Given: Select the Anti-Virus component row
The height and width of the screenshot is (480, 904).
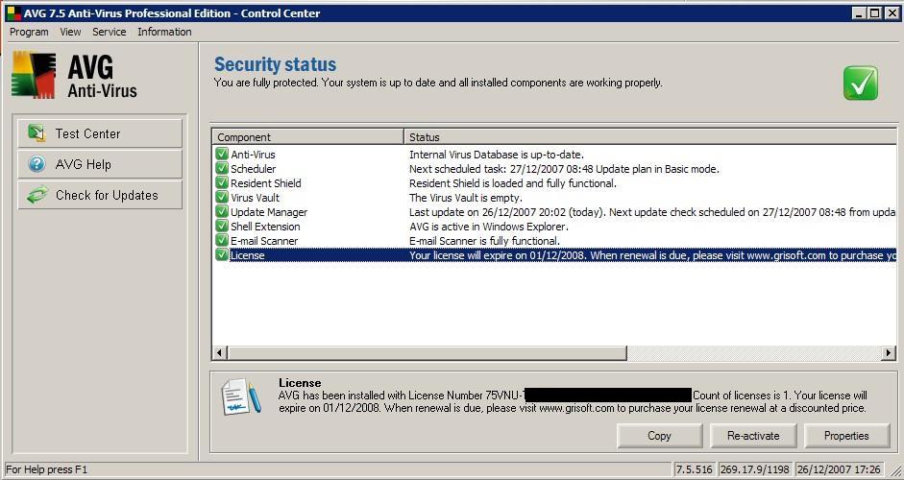Looking at the screenshot, I should [x=554, y=155].
